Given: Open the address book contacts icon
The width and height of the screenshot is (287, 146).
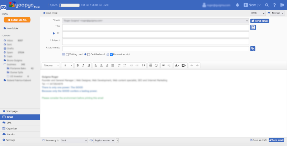Looking at the screenshot, I should click(x=253, y=27).
